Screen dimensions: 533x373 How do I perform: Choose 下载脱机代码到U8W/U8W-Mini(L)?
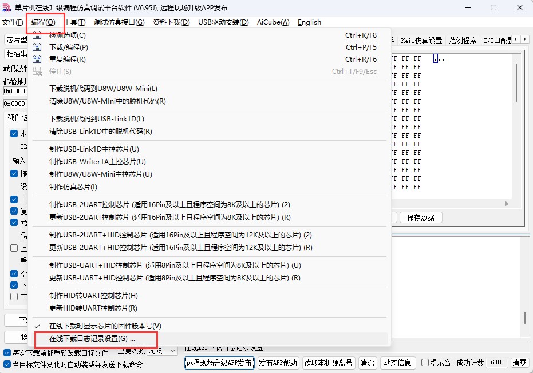point(210,88)
